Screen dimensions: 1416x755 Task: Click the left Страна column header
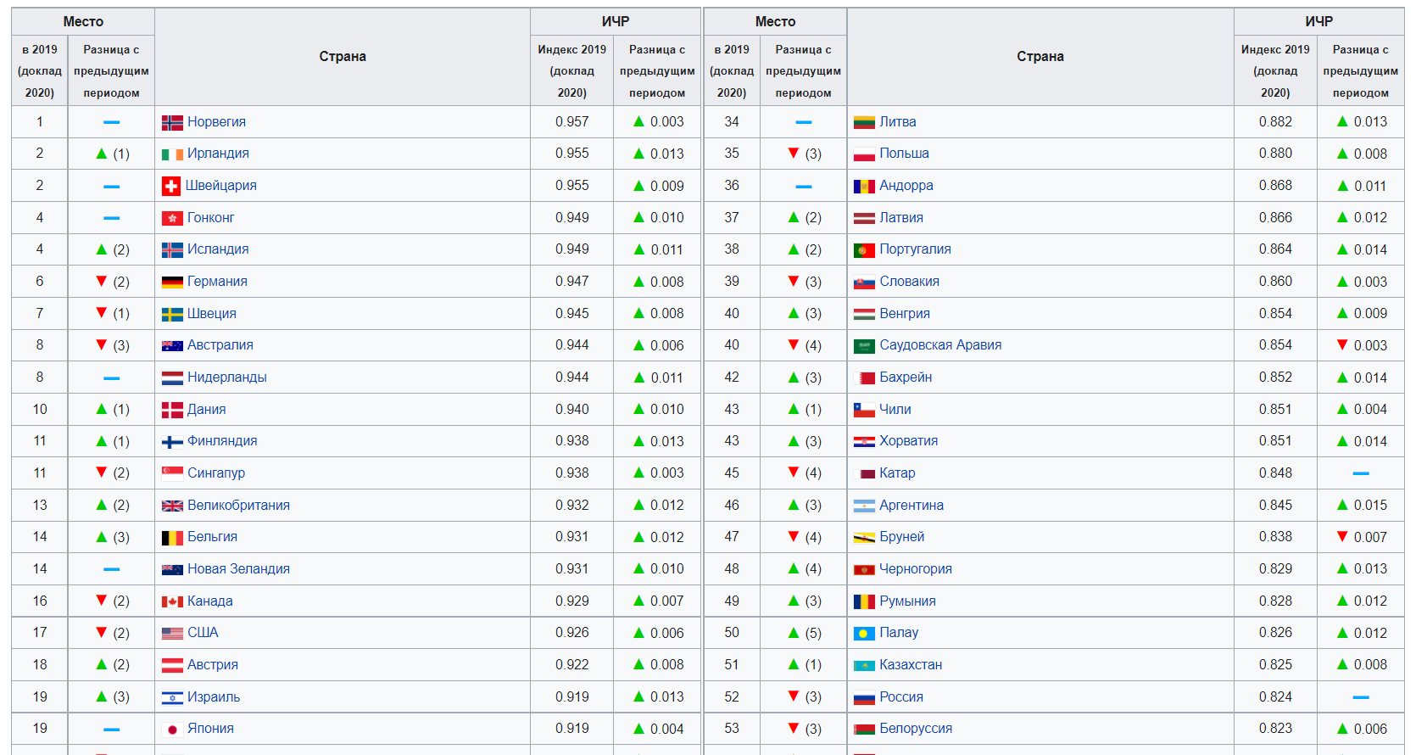343,57
